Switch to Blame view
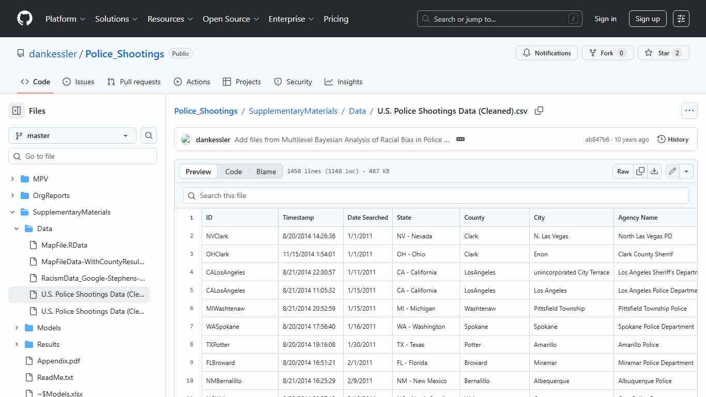706x397 pixels. (266, 171)
